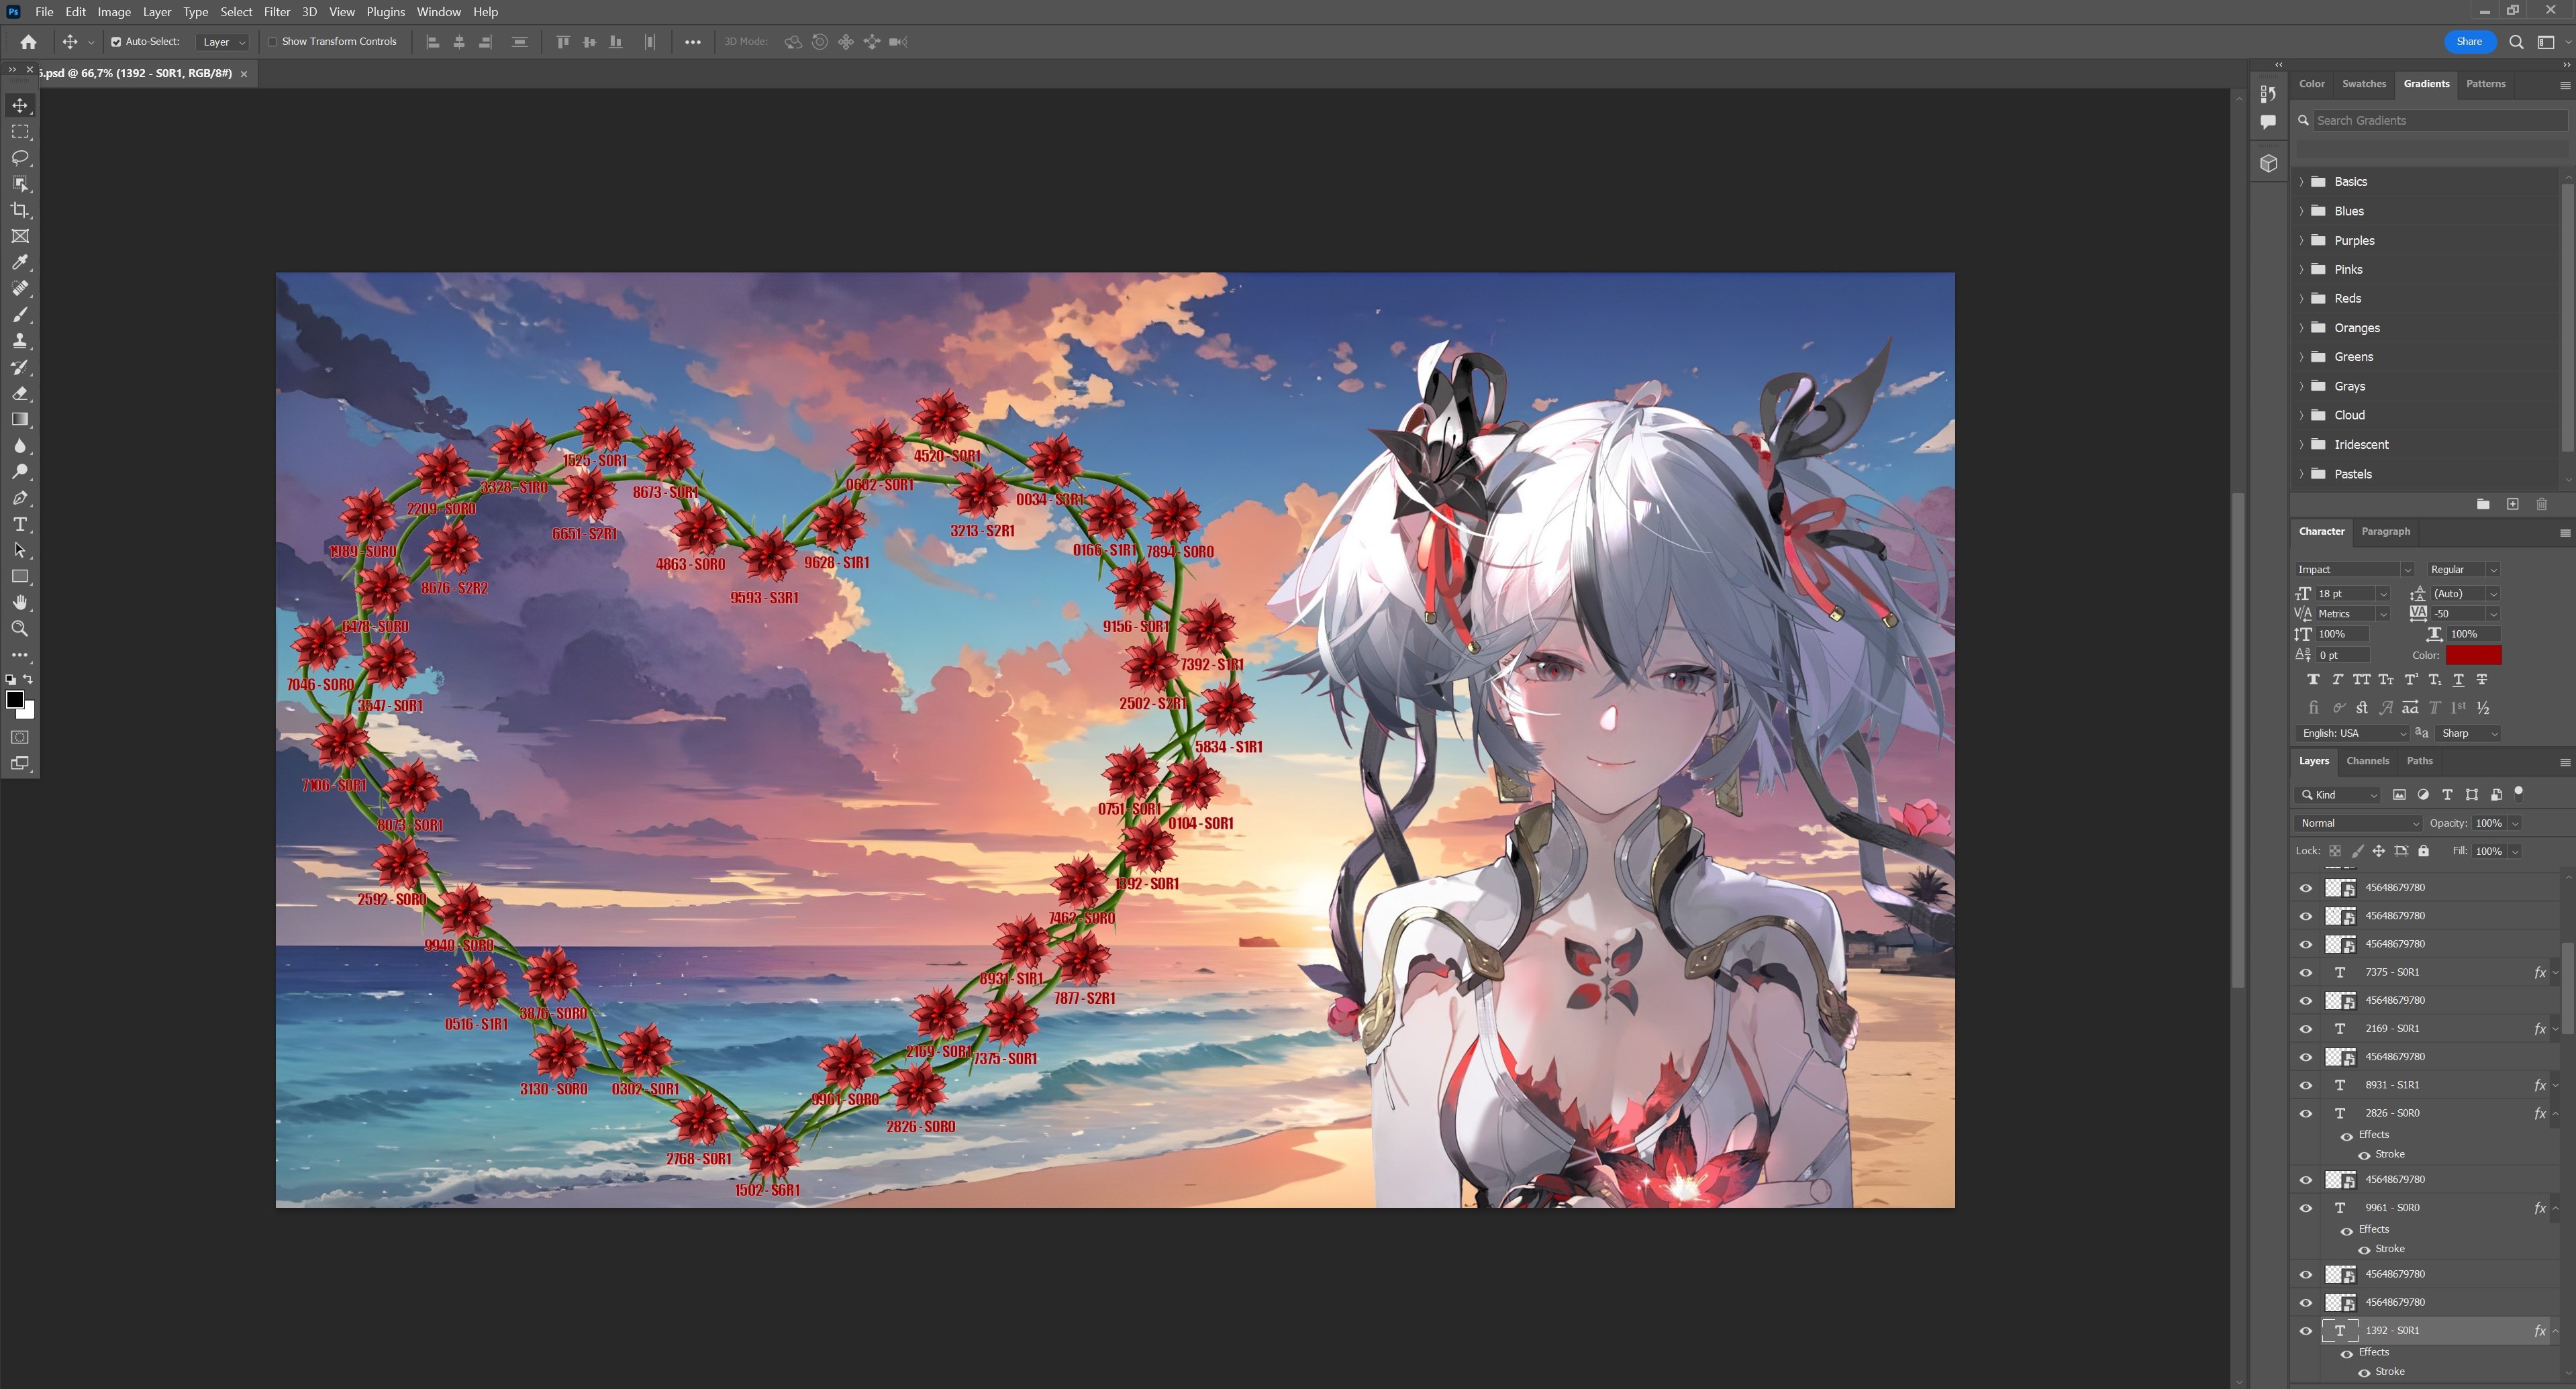The image size is (2576, 1389).
Task: Select the Rectangle shape tool
Action: (20, 577)
